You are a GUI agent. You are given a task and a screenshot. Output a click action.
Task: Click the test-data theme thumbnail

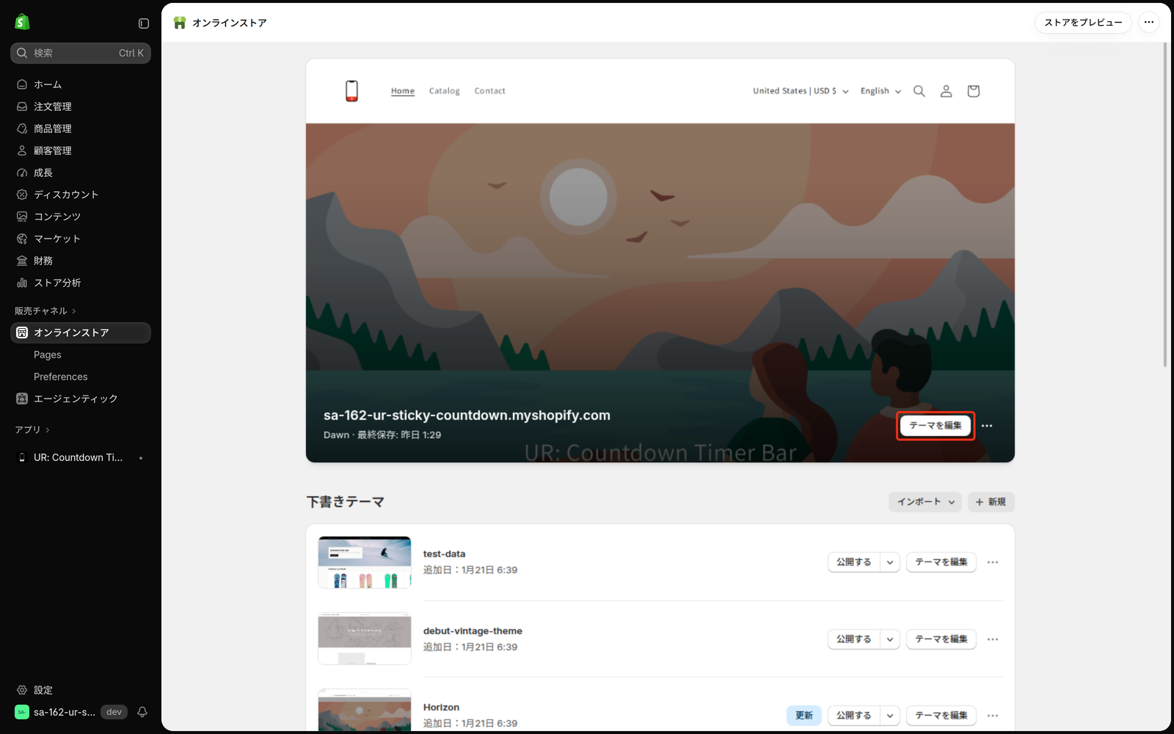tap(365, 562)
